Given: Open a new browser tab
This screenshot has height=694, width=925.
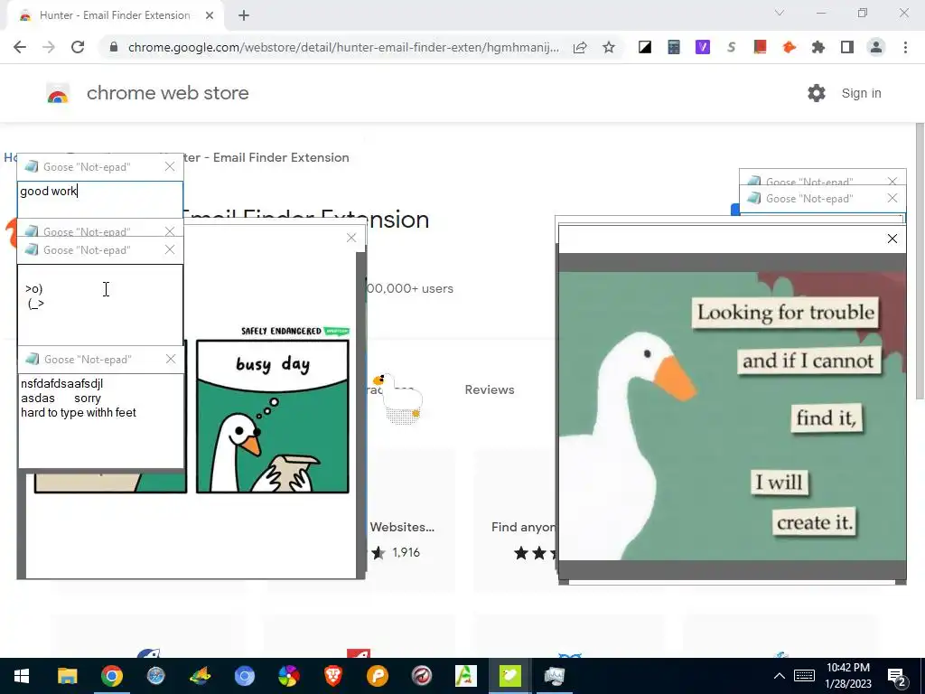Looking at the screenshot, I should pyautogui.click(x=244, y=15).
